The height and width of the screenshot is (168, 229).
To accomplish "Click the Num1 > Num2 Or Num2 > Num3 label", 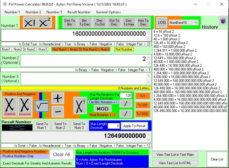I will (x=24, y=49).
